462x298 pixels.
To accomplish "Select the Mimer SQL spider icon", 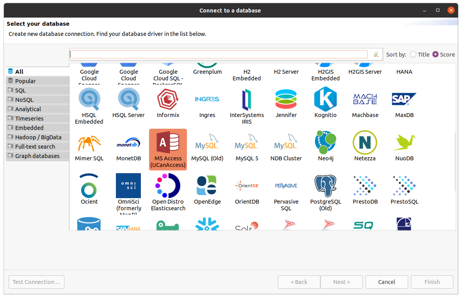I will pyautogui.click(x=89, y=142).
